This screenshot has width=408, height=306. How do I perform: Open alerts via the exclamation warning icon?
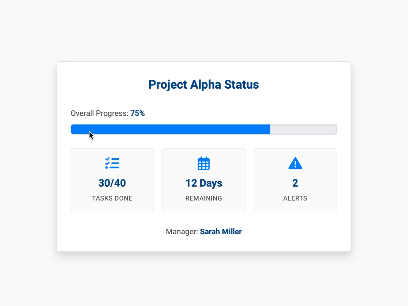tap(295, 163)
